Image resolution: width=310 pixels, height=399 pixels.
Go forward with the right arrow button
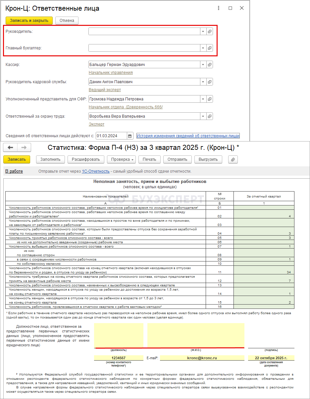(x=24, y=148)
